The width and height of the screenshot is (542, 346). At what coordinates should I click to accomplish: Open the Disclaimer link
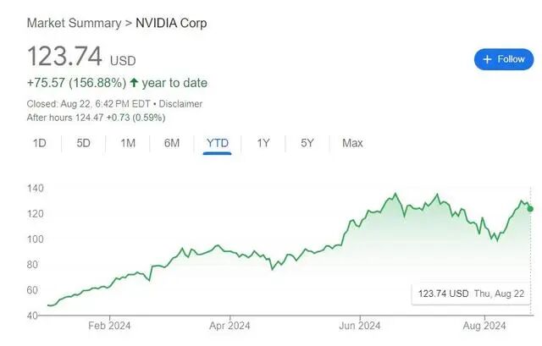(x=180, y=104)
